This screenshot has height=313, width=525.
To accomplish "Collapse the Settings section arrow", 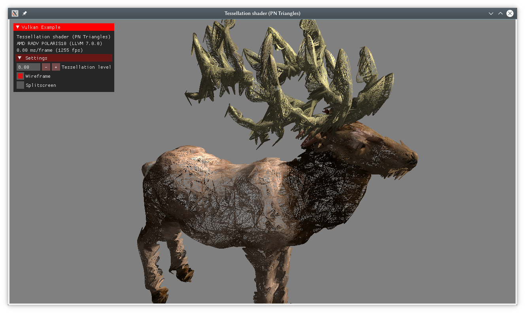I will 20,58.
